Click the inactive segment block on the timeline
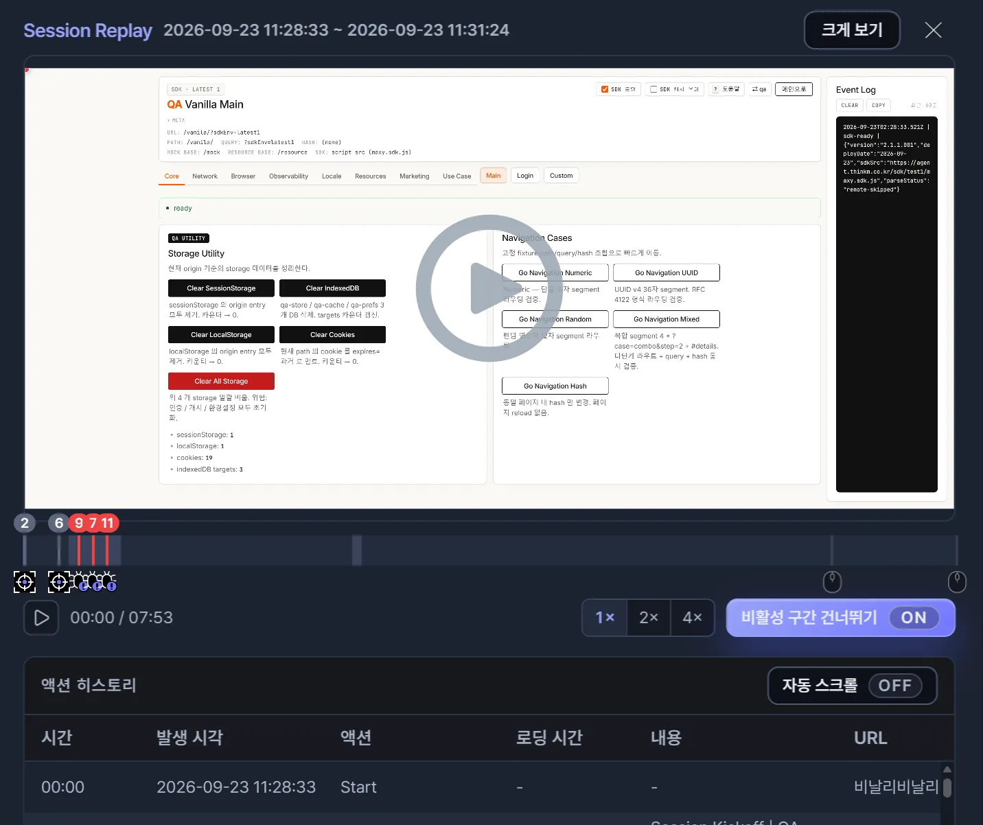This screenshot has height=825, width=983. [x=356, y=550]
